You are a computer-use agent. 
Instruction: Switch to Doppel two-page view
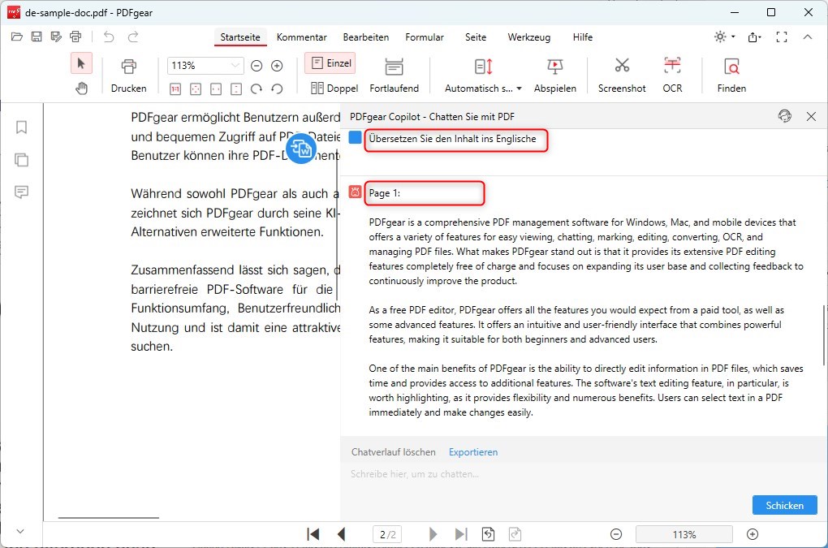[334, 88]
